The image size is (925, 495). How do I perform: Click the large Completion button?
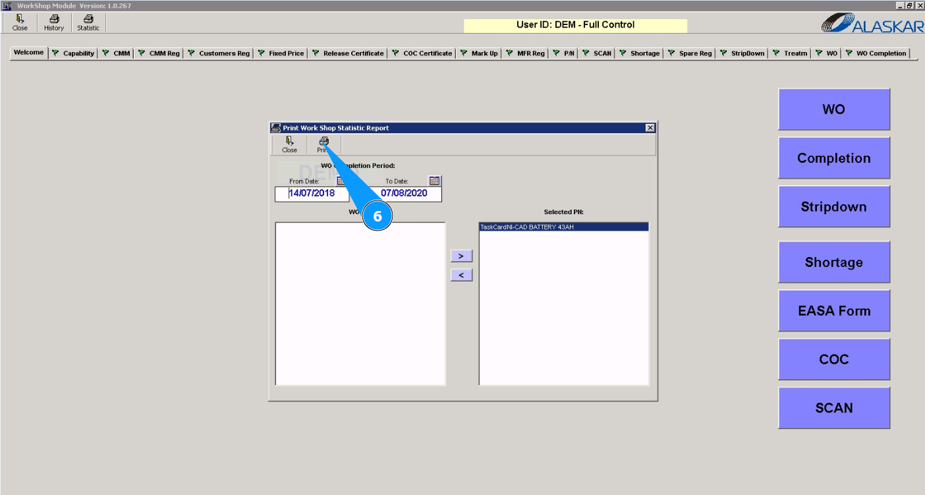(x=834, y=158)
